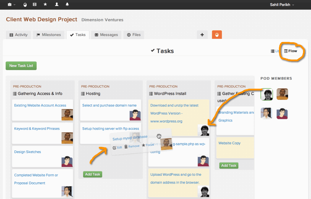Click the star favorites icon in top bar
The height and width of the screenshot is (199, 311).
(x=45, y=4)
